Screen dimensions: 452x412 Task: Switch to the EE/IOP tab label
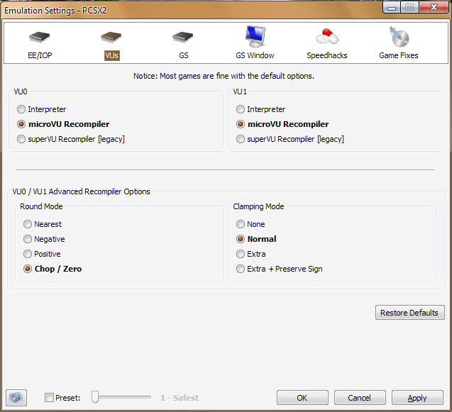[x=40, y=55]
